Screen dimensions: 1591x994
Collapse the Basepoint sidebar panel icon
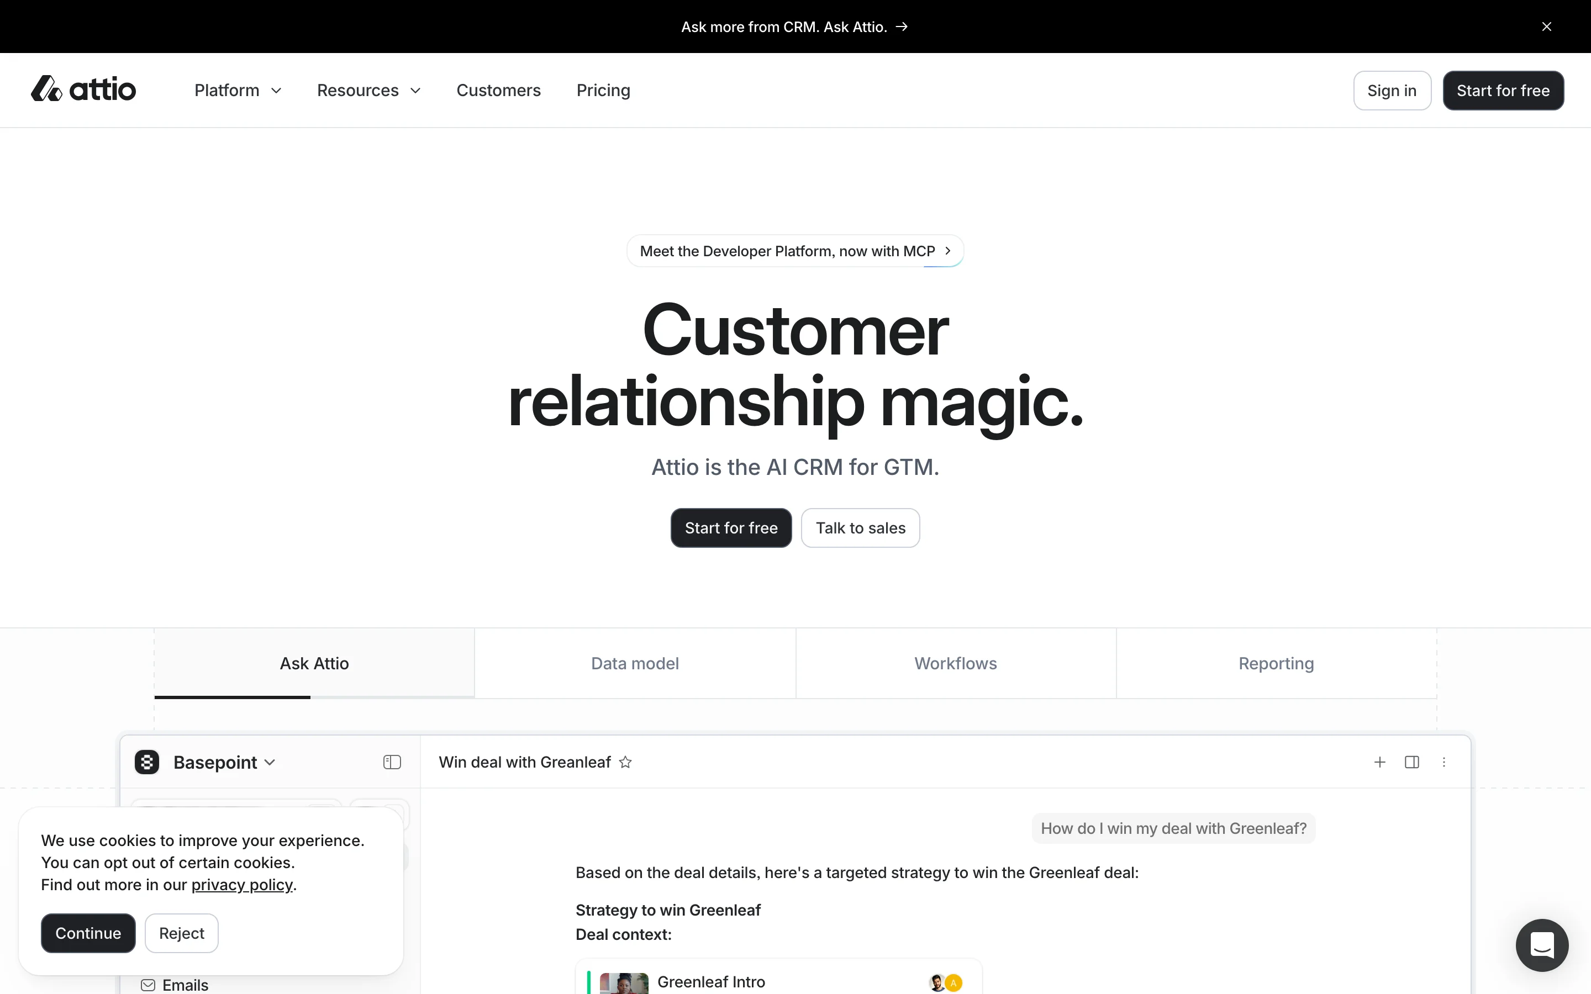(x=392, y=762)
